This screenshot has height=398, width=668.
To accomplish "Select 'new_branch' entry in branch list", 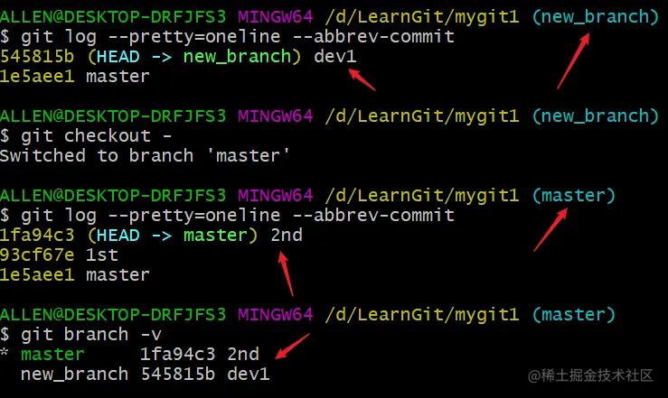I will [74, 375].
